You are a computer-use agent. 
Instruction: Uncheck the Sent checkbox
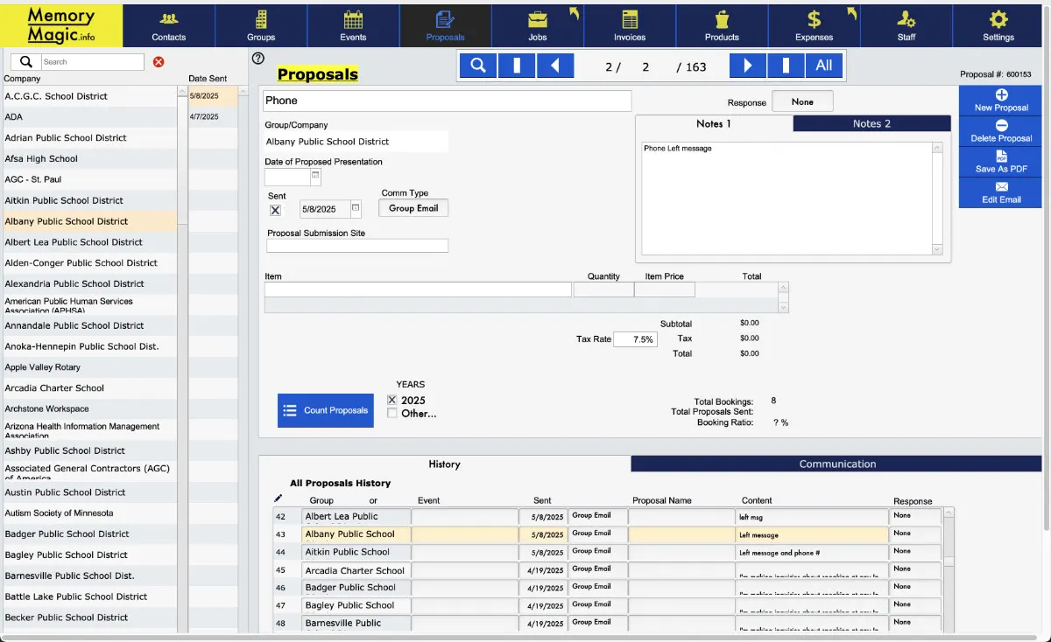coord(275,210)
